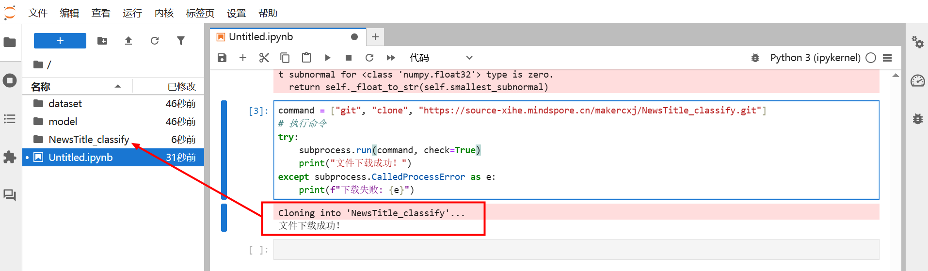The width and height of the screenshot is (928, 271).
Task: Open running terminals and kernels panel
Action: tap(10, 80)
